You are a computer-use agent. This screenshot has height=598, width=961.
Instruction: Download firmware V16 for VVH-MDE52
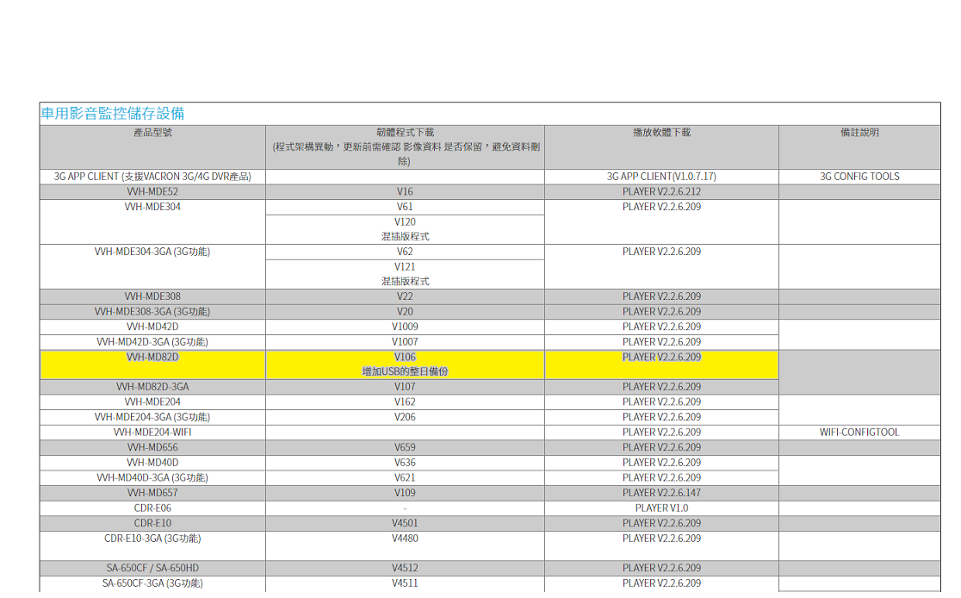pos(405,192)
